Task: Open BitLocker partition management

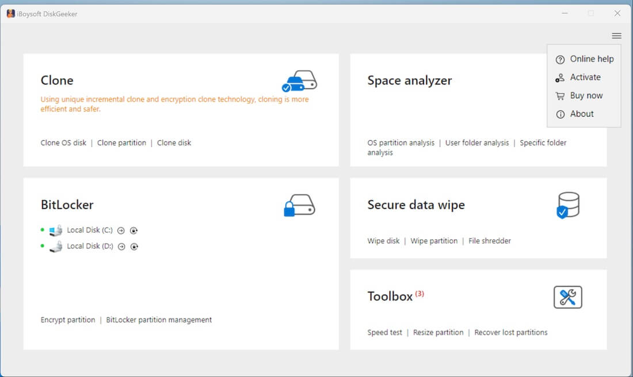Action: [159, 320]
